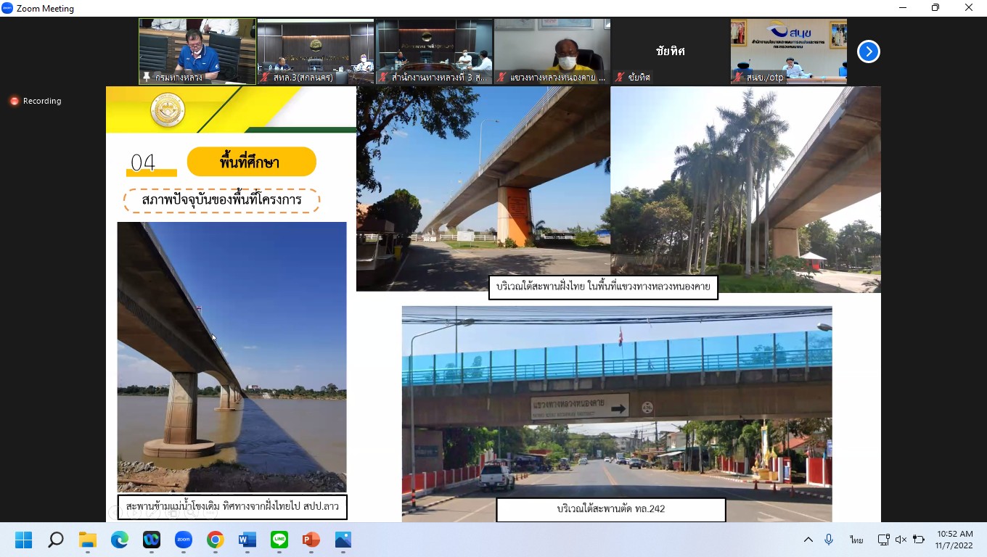Open the LINE app from the taskbar
The width and height of the screenshot is (987, 557).
[x=279, y=540]
